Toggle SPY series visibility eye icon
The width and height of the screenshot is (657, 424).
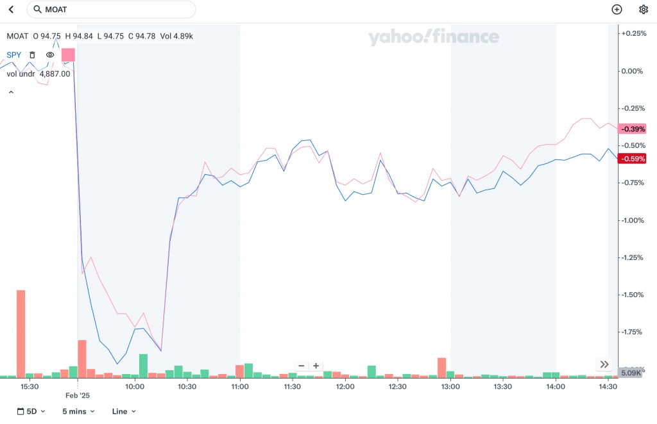pos(50,55)
